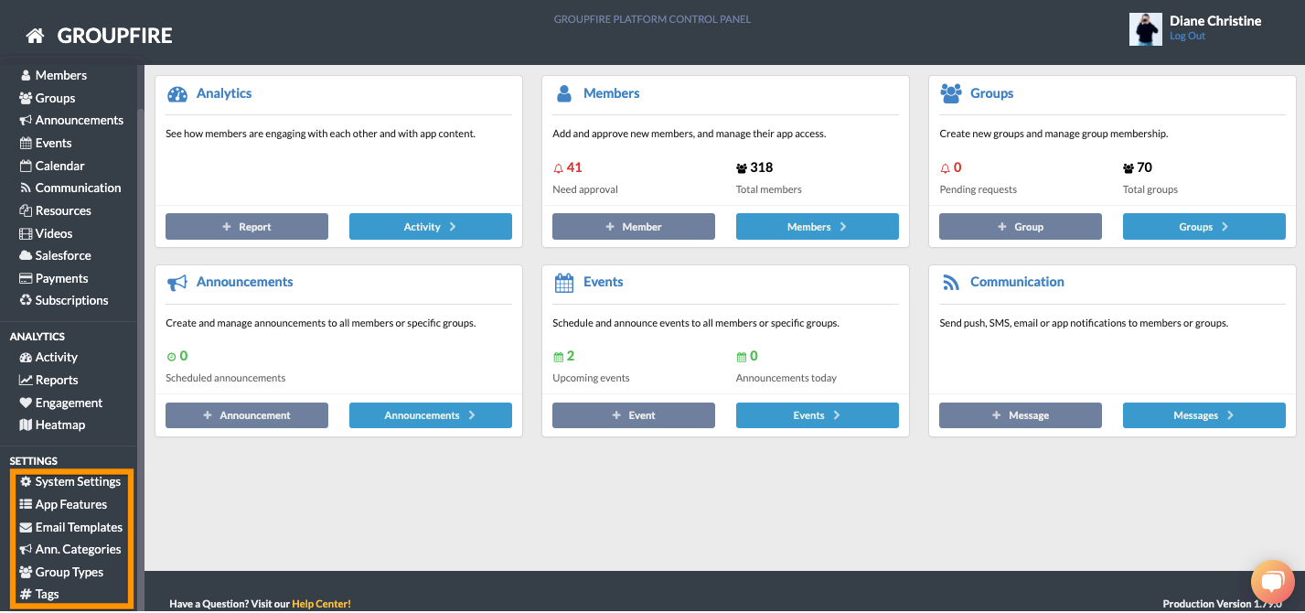The width and height of the screenshot is (1305, 613).
Task: Click the red bell next to Pending requests count
Action: (946, 168)
